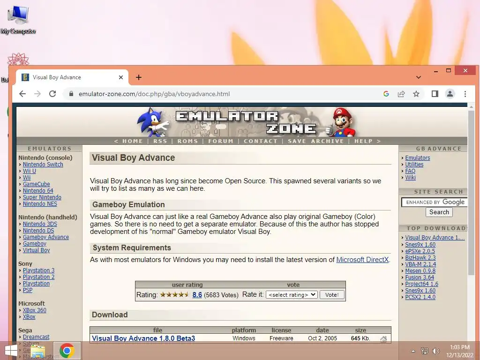Click the Google site search field
Image resolution: width=480 pixels, height=360 pixels.
click(x=435, y=202)
